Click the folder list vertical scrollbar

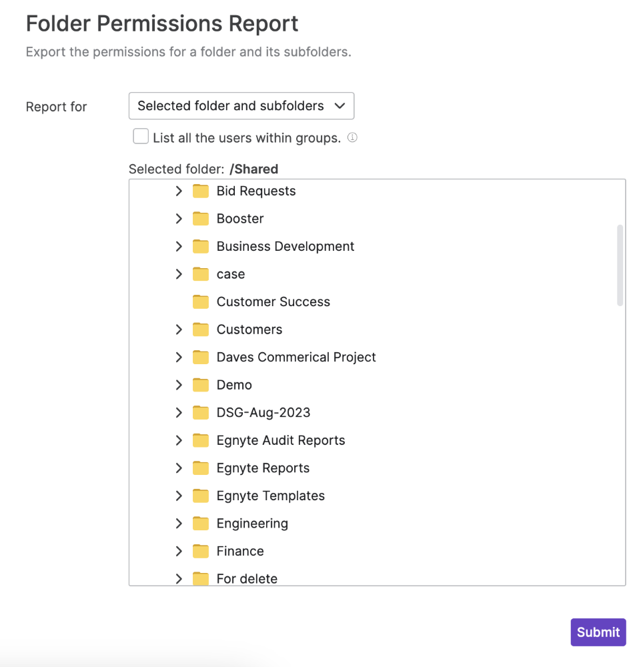pyautogui.click(x=620, y=265)
